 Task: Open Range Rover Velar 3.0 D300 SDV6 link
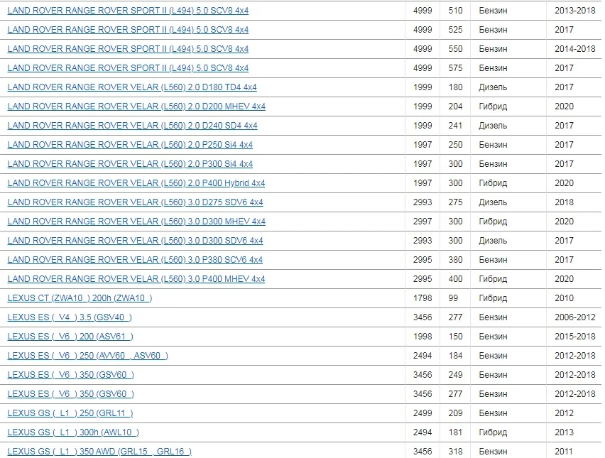[136, 241]
